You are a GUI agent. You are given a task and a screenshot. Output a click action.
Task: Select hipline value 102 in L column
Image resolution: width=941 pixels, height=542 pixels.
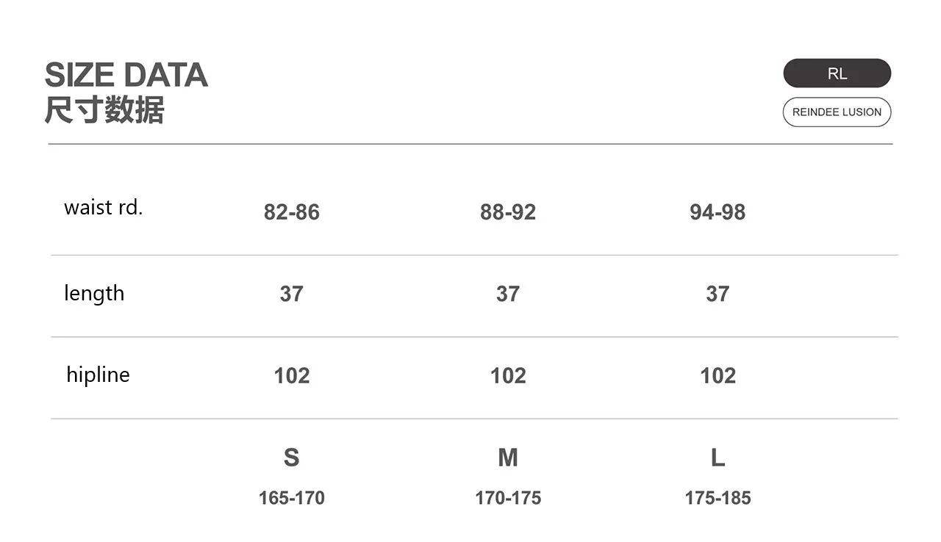718,375
